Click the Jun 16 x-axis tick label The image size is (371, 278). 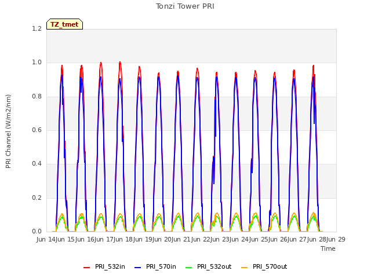pyautogui.click(x=85, y=239)
